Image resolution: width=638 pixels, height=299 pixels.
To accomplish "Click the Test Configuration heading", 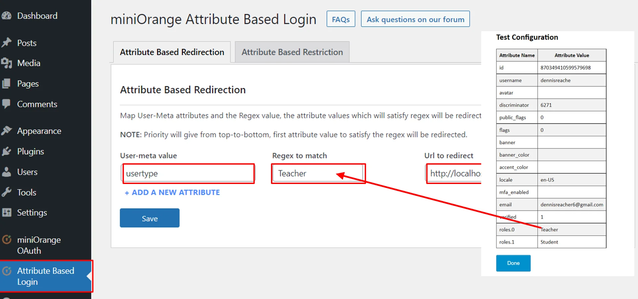I will pyautogui.click(x=527, y=37).
